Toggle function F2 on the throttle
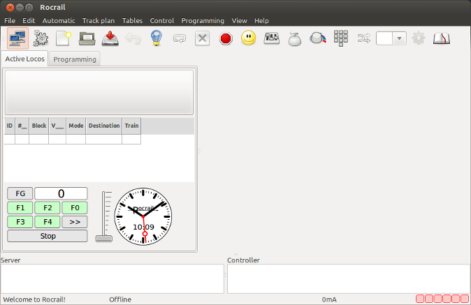Screen dimensions: 471x305 [48, 208]
